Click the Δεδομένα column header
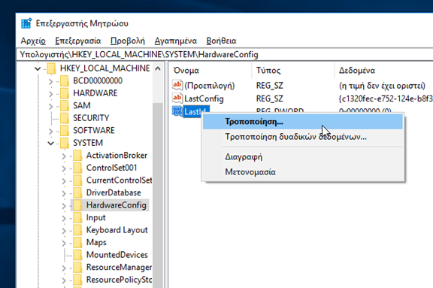This screenshot has height=288, width=433. (x=384, y=71)
